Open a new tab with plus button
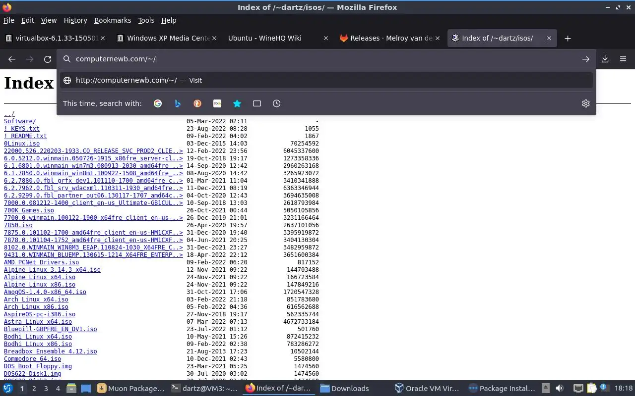 pos(568,38)
